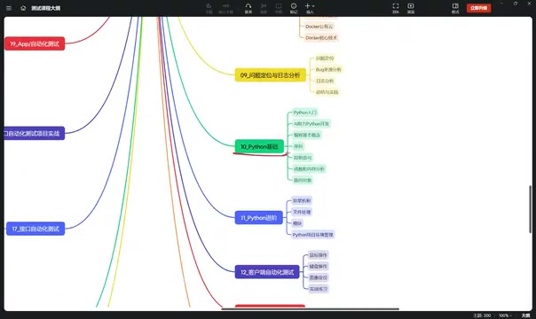This screenshot has width=536, height=319.
Task: Select the 11_Python进阶 blue node
Action: pyautogui.click(x=259, y=218)
